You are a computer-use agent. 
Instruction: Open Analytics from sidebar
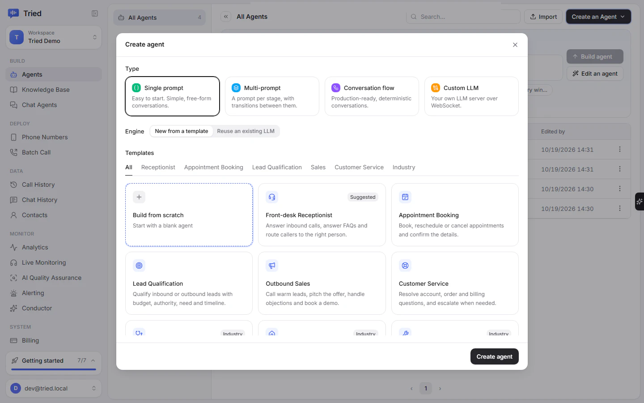point(54,247)
